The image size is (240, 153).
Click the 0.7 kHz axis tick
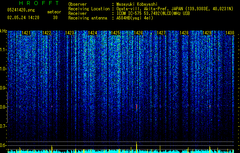[x=3, y=126]
